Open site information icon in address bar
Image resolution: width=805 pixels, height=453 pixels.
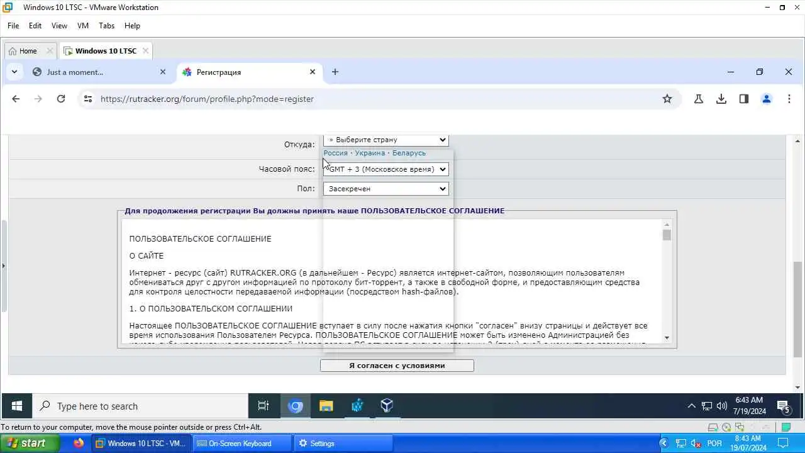click(x=88, y=99)
